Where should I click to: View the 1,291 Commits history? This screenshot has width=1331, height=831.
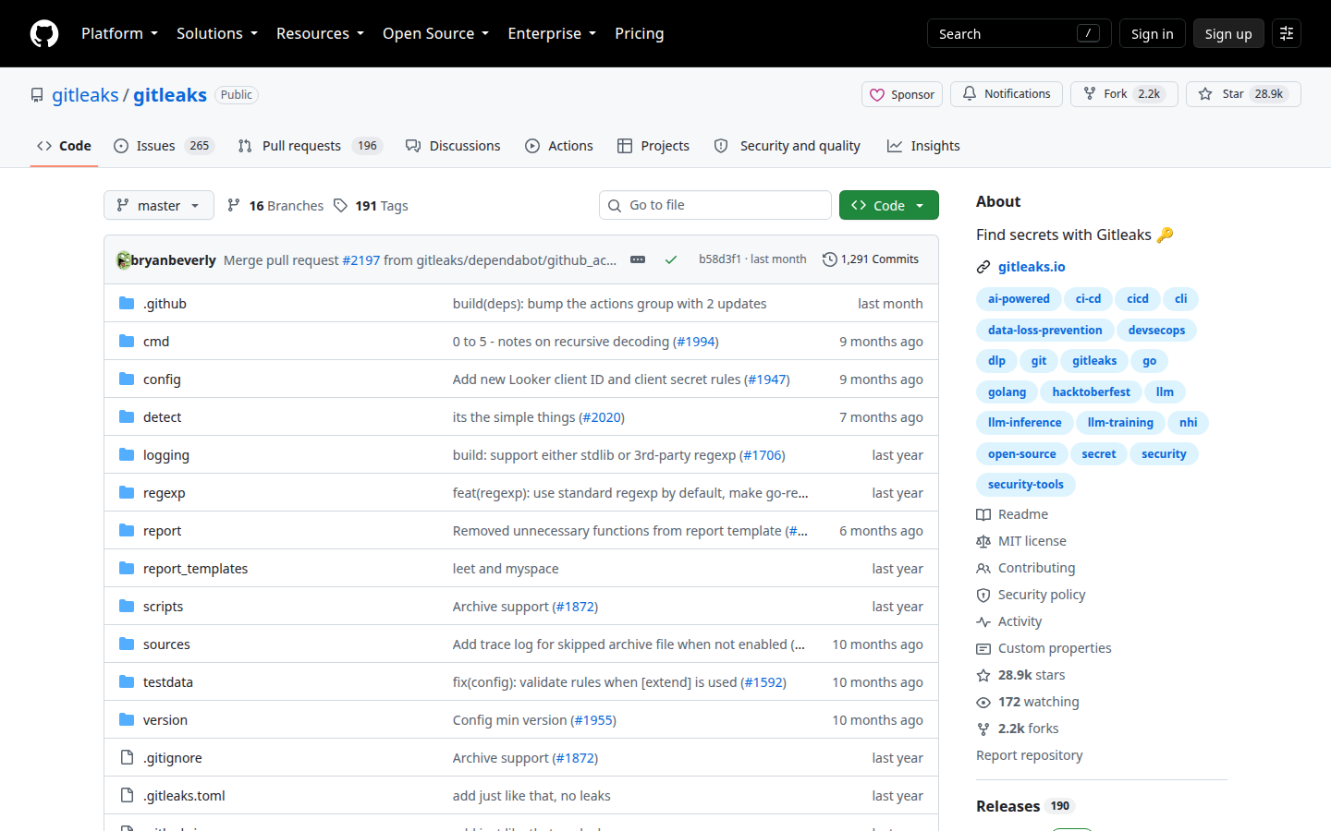(x=871, y=259)
